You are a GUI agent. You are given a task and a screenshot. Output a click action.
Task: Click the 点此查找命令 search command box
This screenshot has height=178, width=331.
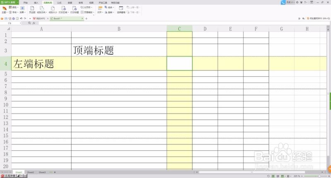(x=318, y=19)
